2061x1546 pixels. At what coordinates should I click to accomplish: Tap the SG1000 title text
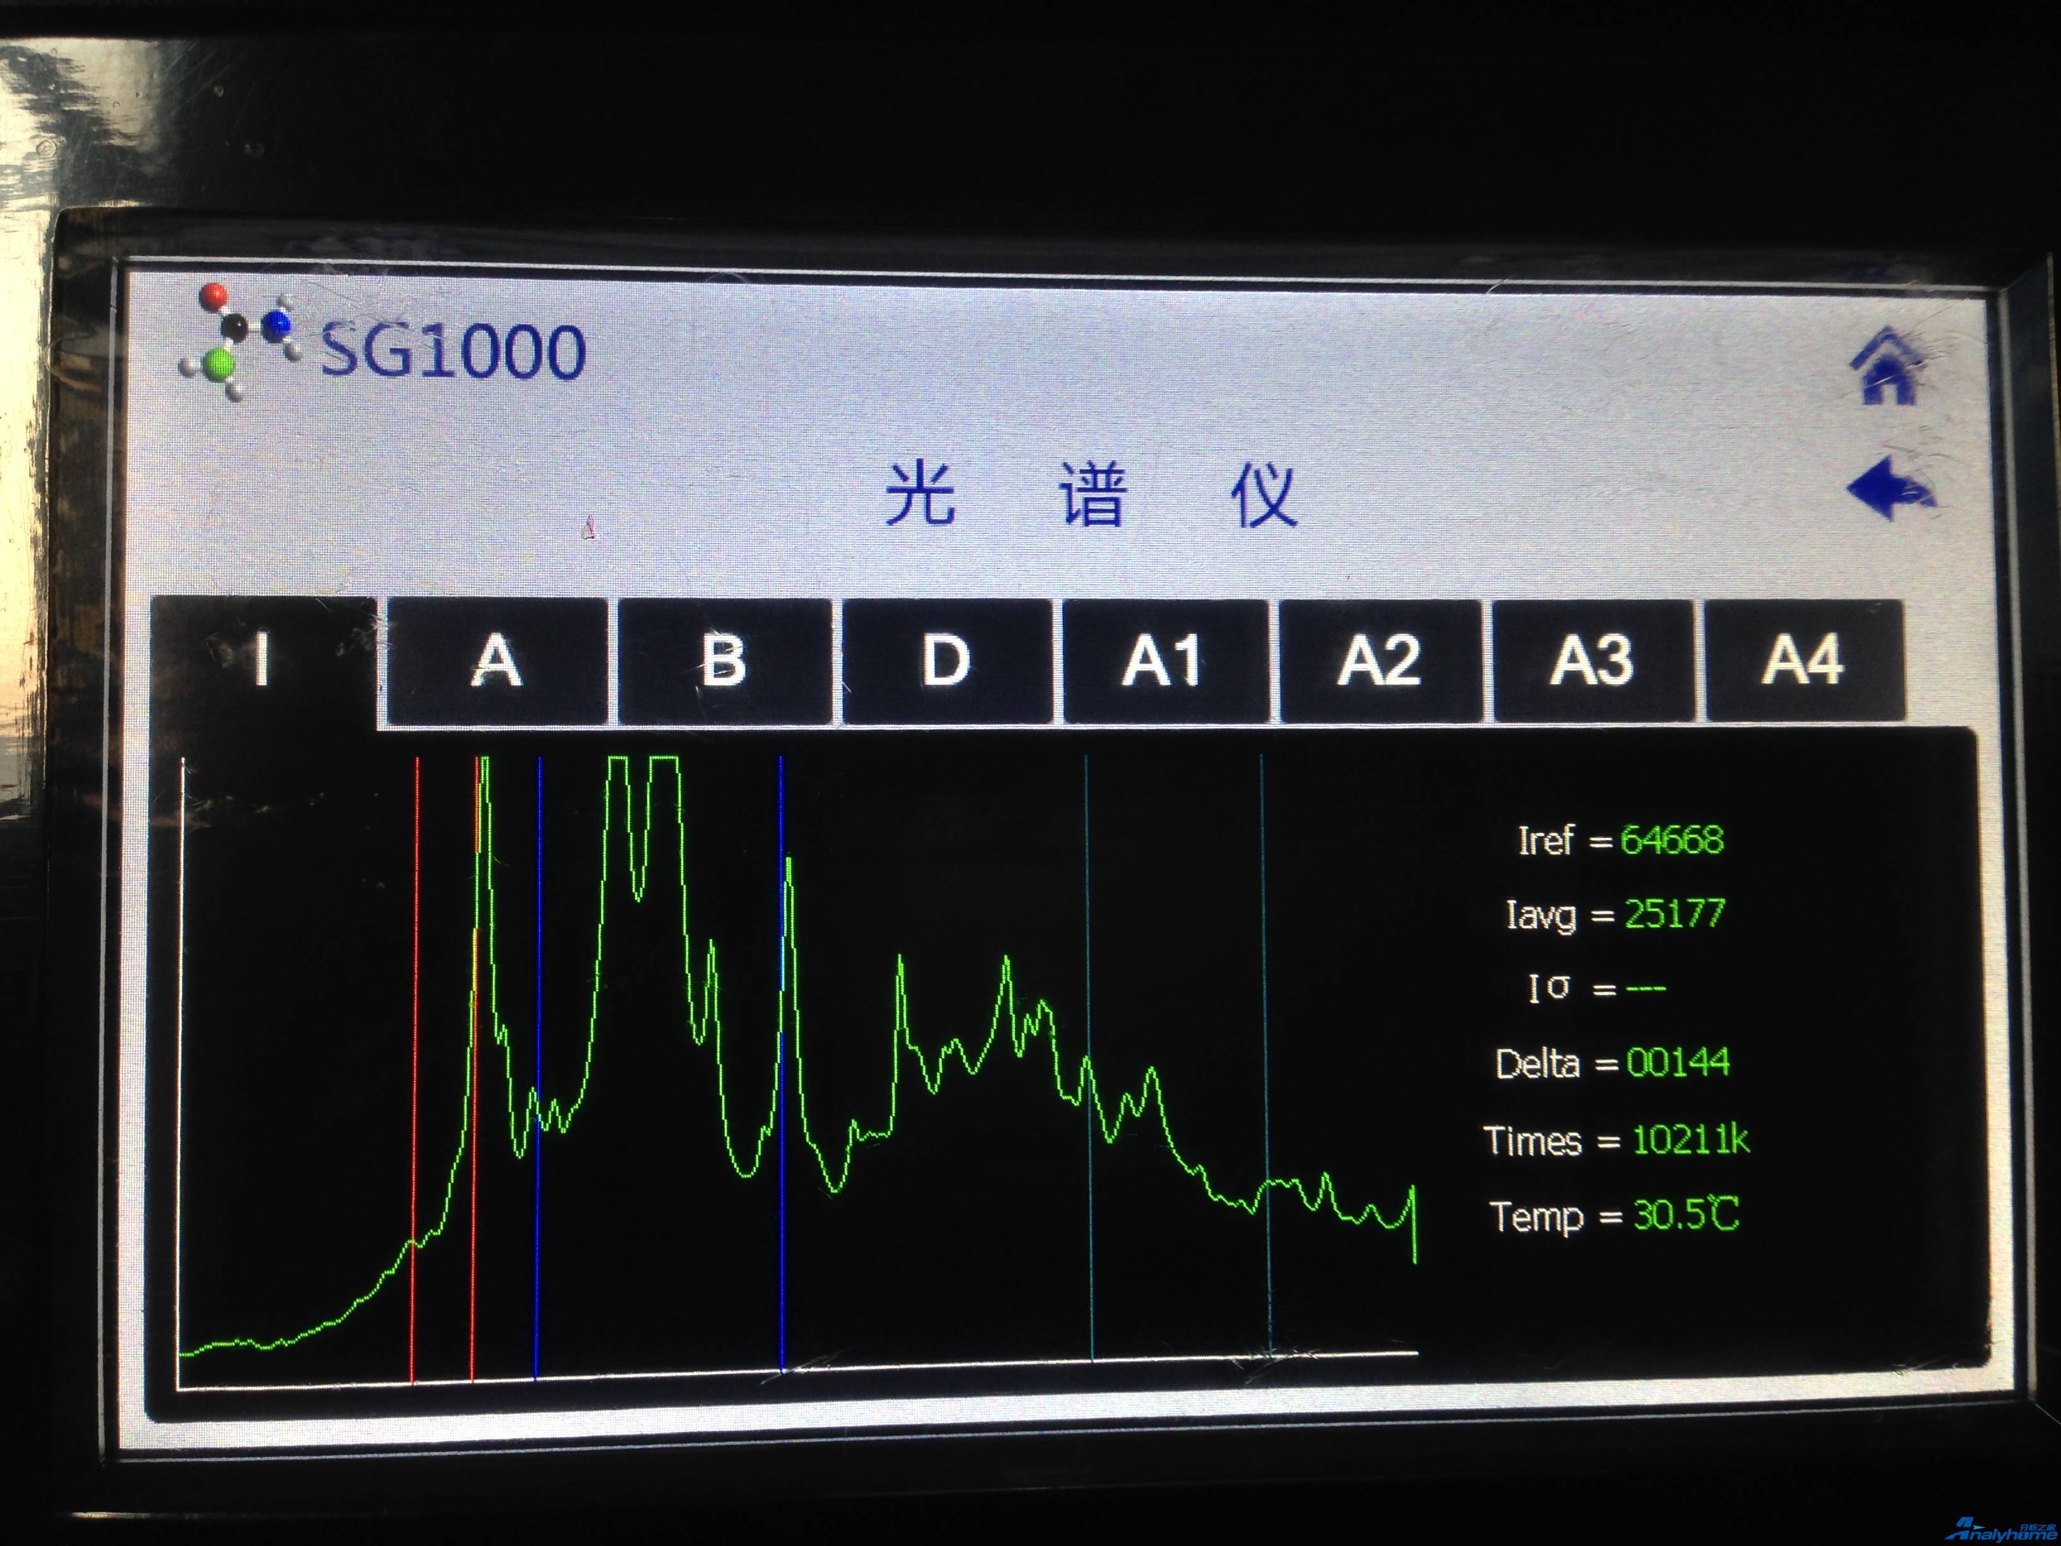[x=453, y=351]
